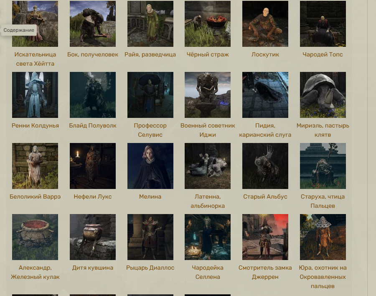Click the Латенна, альбинорка portrait
Screen dimensions: 376x296
207,166
